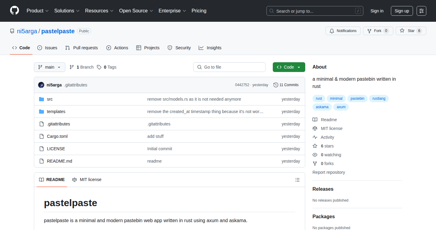Screen dimensions: 436x230
Task: Expand the Enterprise menu
Action: 172,11
